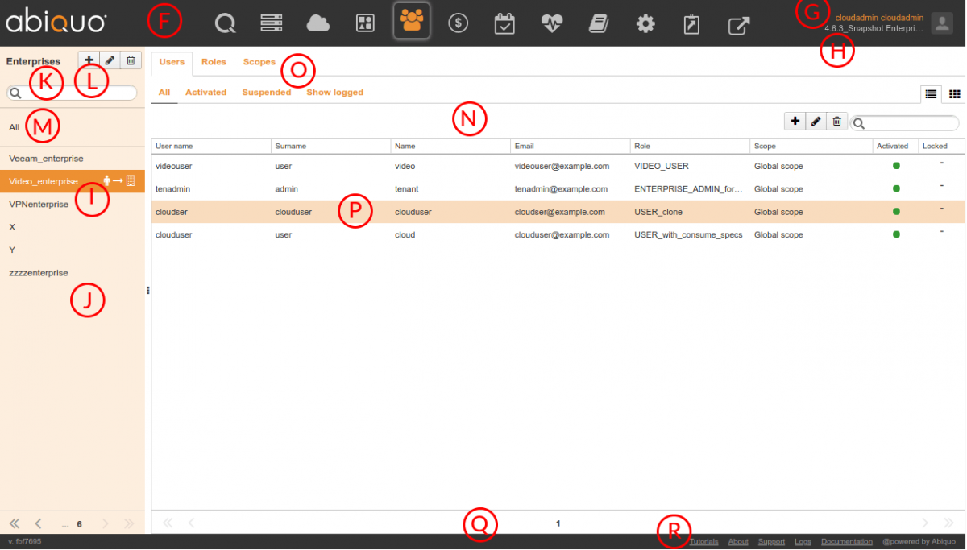Open the cloud Virtual datacenters view
Viewport: 967px width, 550px height.
(318, 23)
